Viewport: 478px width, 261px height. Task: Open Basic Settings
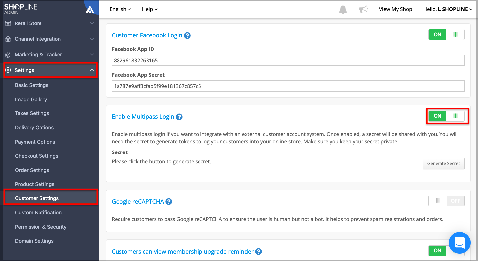(x=32, y=85)
